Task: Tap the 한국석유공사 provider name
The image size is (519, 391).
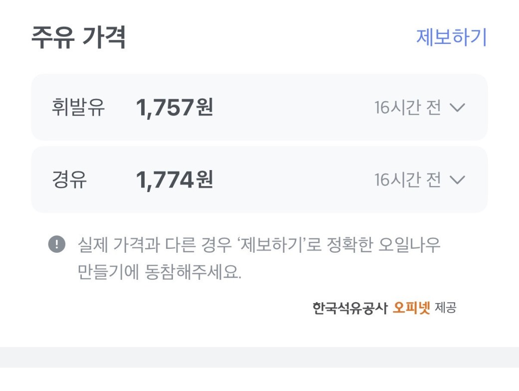Action: tap(349, 308)
